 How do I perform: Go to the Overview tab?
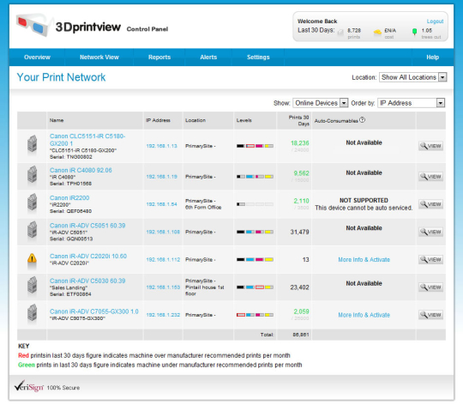pos(37,57)
